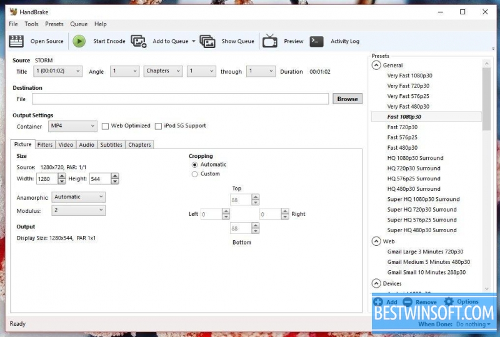The height and width of the screenshot is (337, 500).
Task: Decrease Height with the down spinner arrow
Action: 115,182
